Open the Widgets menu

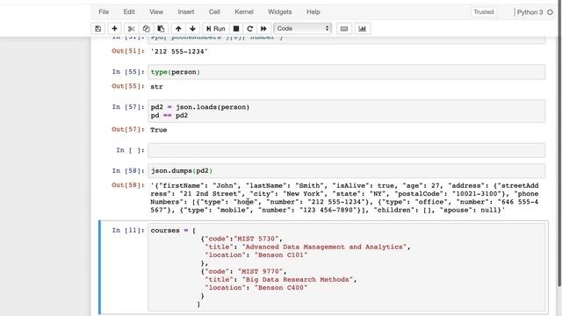pos(280,11)
